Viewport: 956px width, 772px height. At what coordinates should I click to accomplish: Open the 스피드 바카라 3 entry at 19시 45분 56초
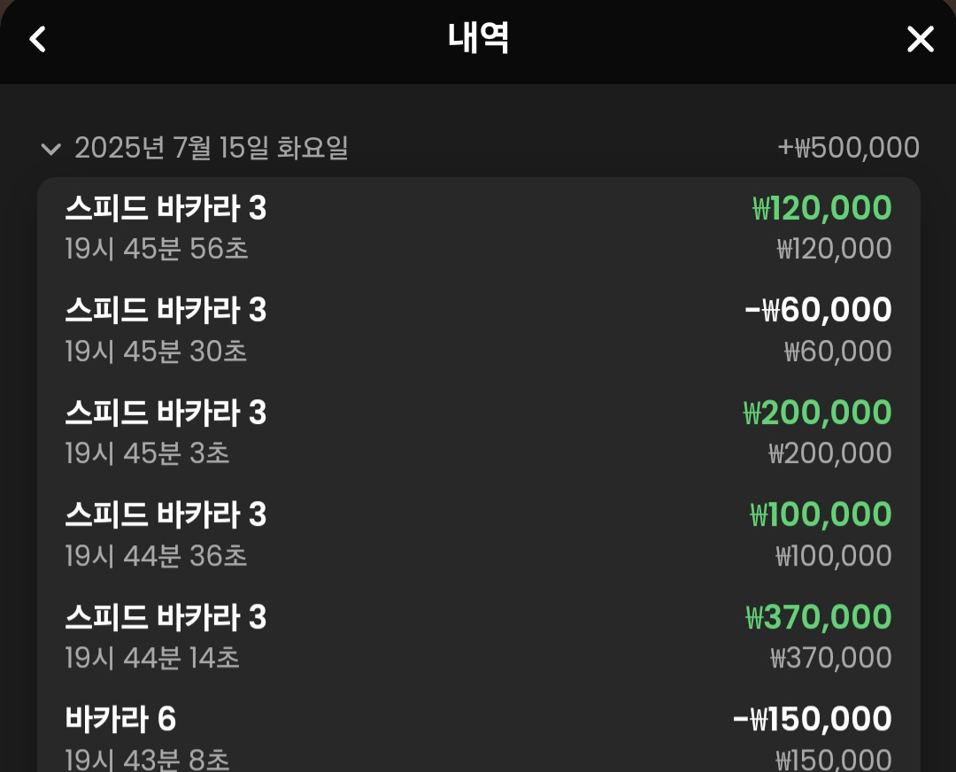pyautogui.click(x=479, y=228)
